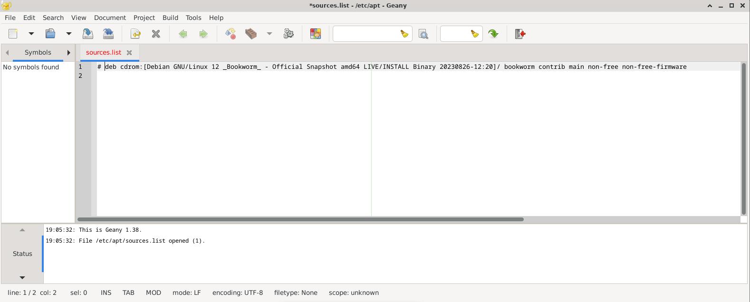Click the 'mode: LF' status entry
Viewport: 750px width, 302px height.
187,293
